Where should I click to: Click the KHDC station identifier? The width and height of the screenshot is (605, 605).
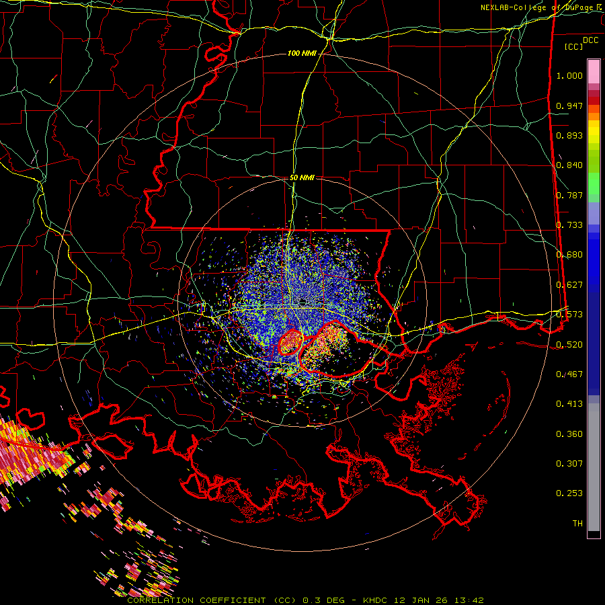point(376,600)
